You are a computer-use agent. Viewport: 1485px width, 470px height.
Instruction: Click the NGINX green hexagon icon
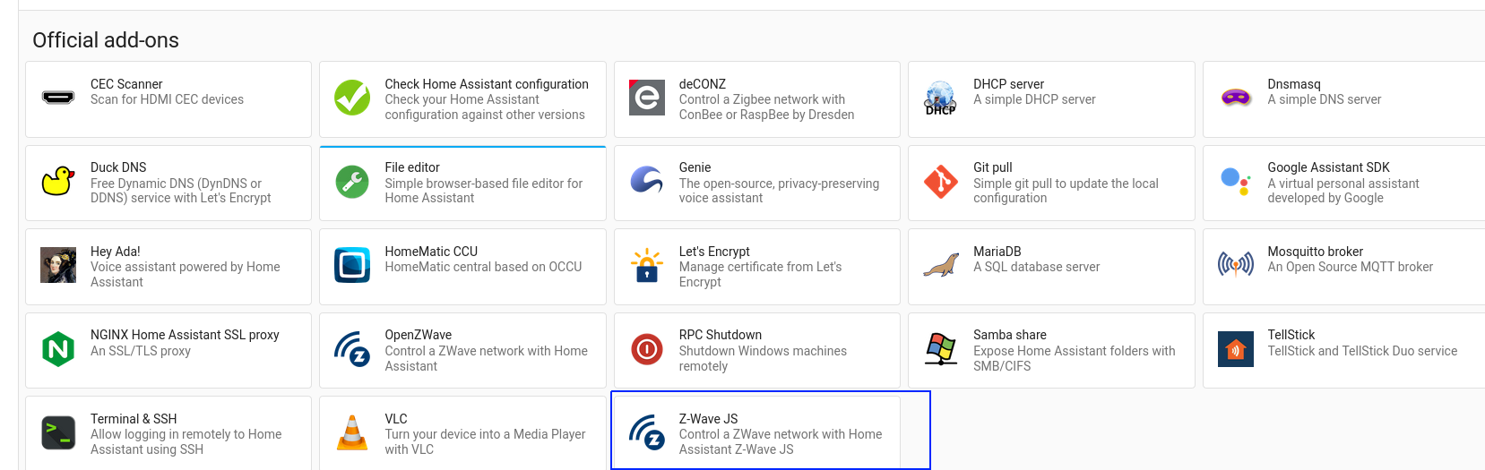pyautogui.click(x=58, y=349)
